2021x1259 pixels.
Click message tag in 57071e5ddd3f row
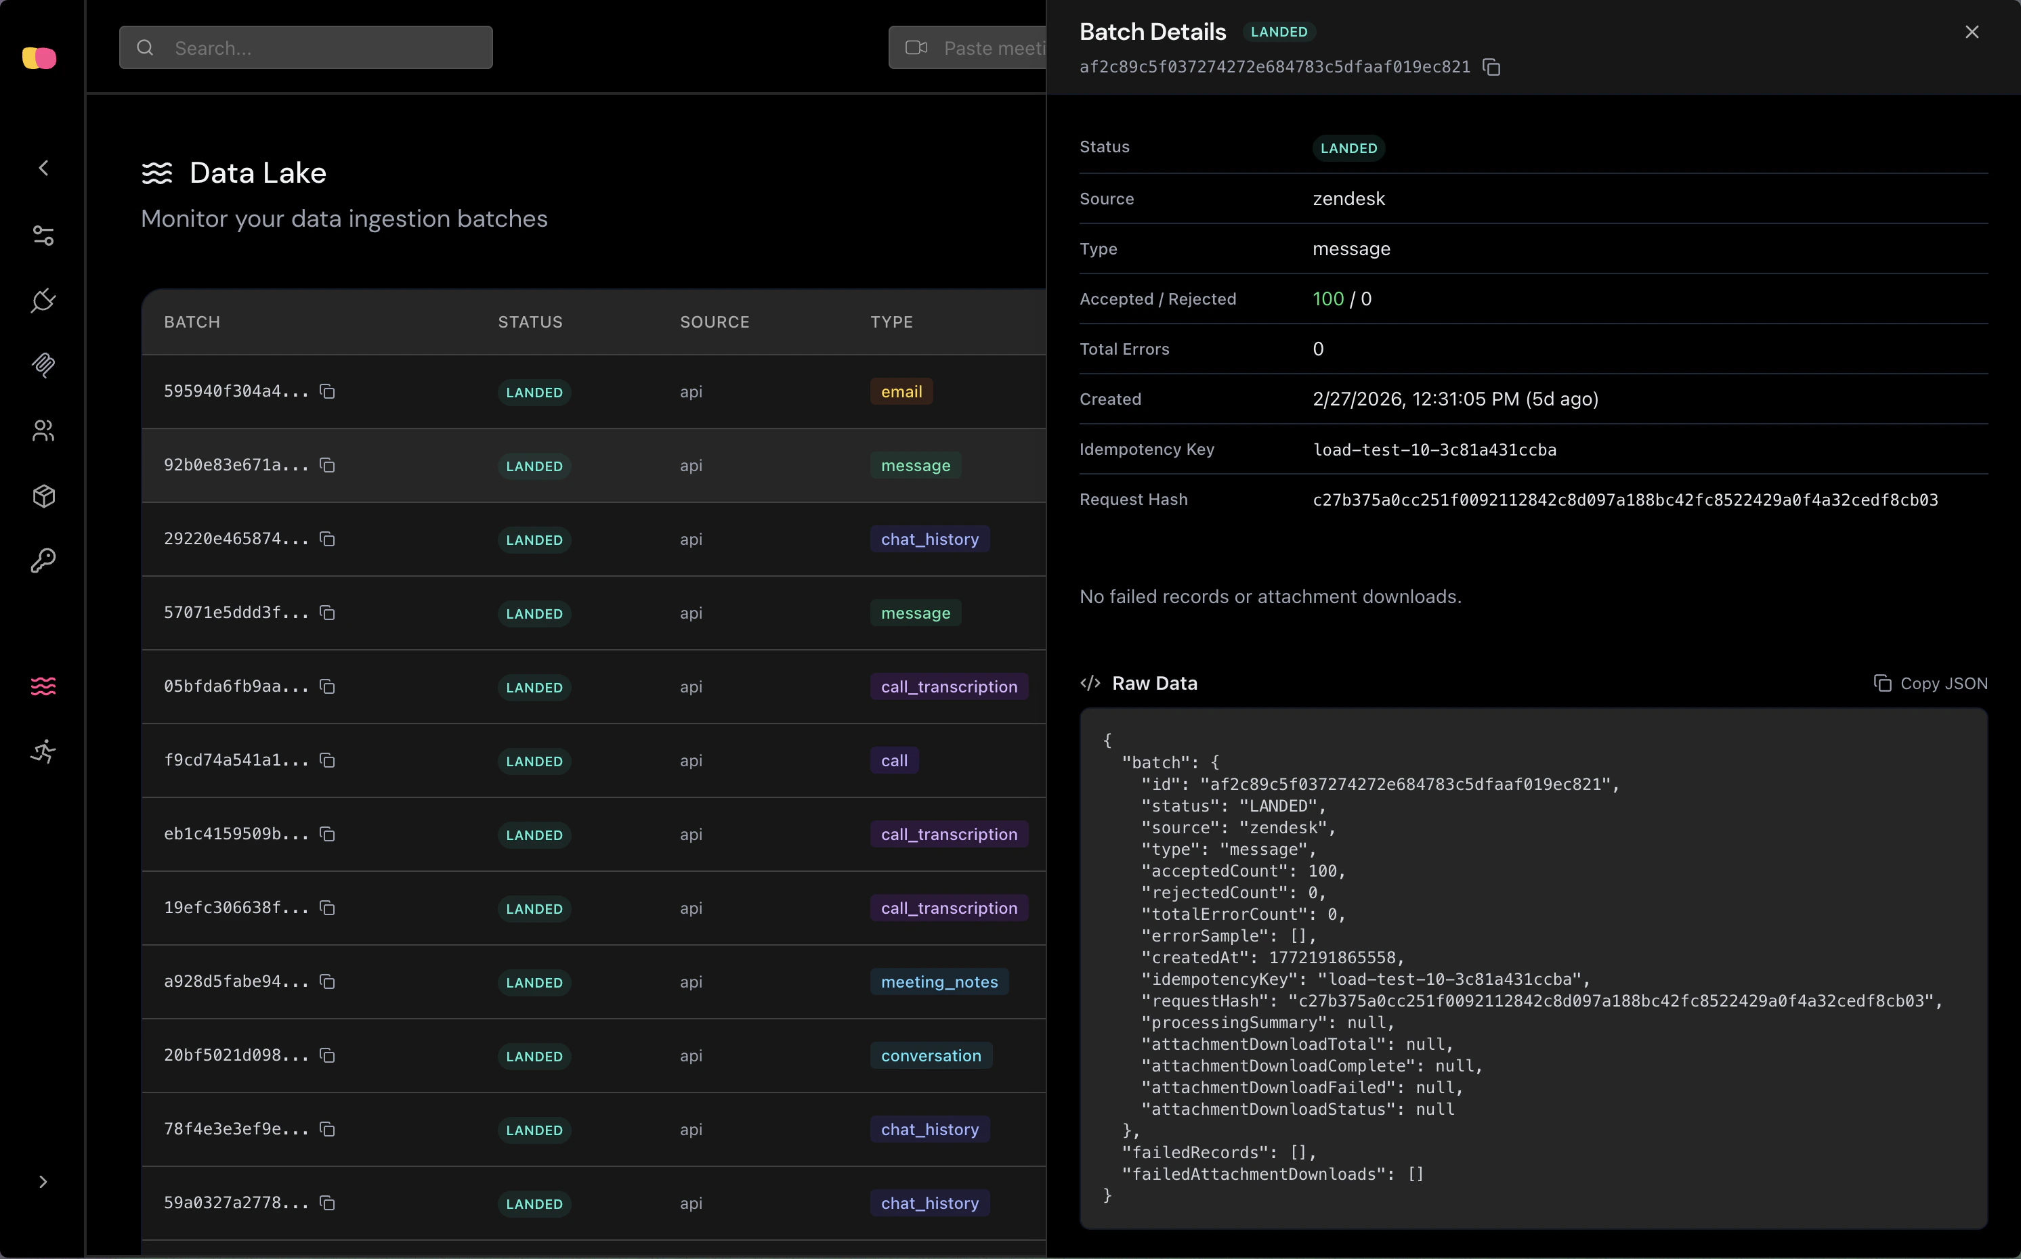coord(916,613)
